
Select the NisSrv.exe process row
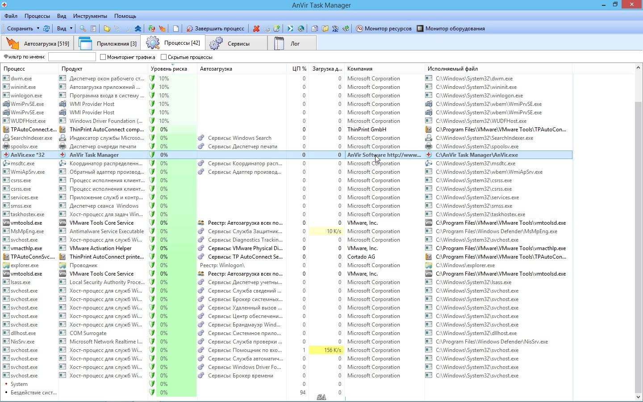click(286, 341)
